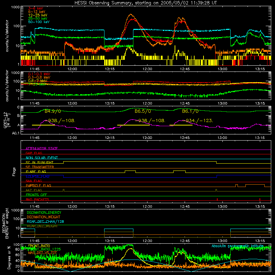Screen dimensions: 275x275
Task: Click the 0.1-0.3 MeV legend label
Action: pyautogui.click(x=39, y=74)
